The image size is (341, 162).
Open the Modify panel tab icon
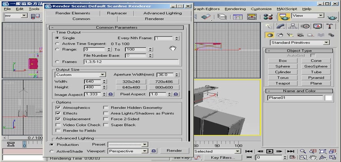click(x=281, y=26)
